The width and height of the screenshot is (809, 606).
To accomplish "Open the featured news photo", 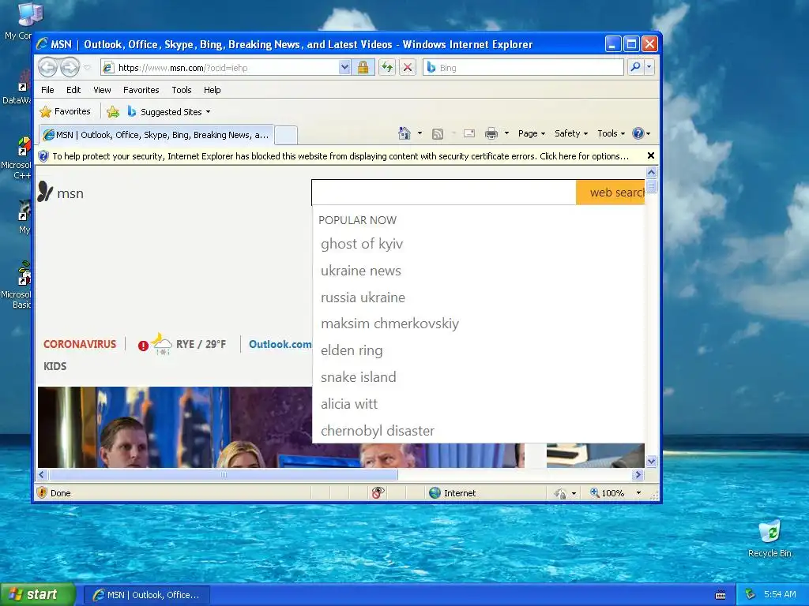I will click(x=175, y=427).
